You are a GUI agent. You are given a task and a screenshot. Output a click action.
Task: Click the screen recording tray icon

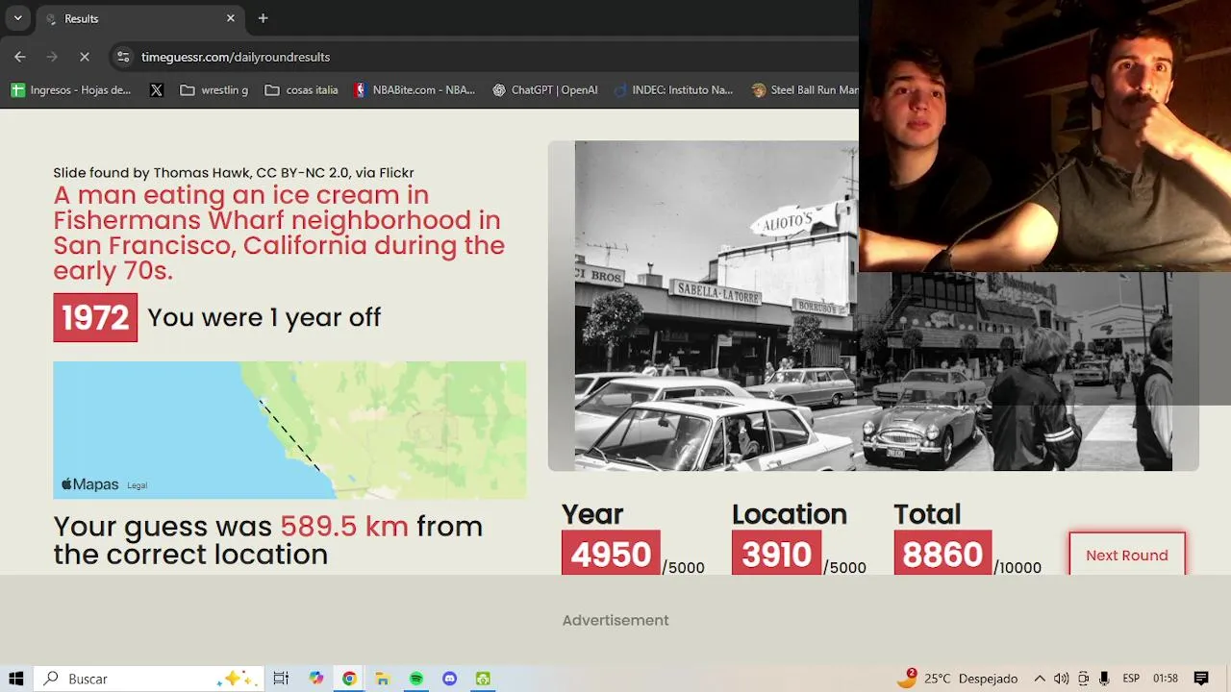1083,679
